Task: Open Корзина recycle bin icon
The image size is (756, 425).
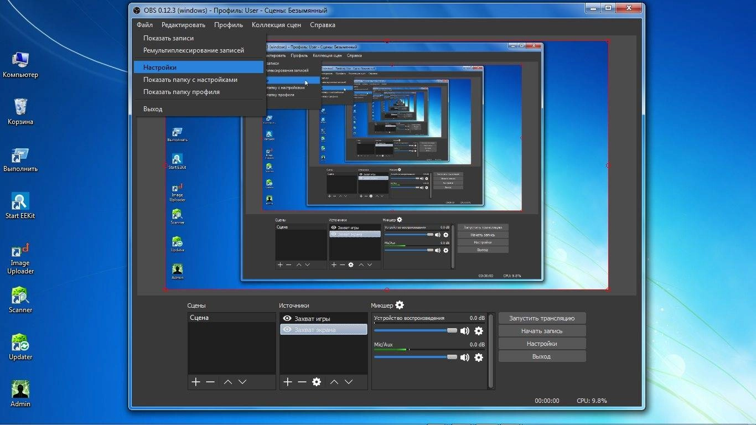Action: pyautogui.click(x=20, y=111)
